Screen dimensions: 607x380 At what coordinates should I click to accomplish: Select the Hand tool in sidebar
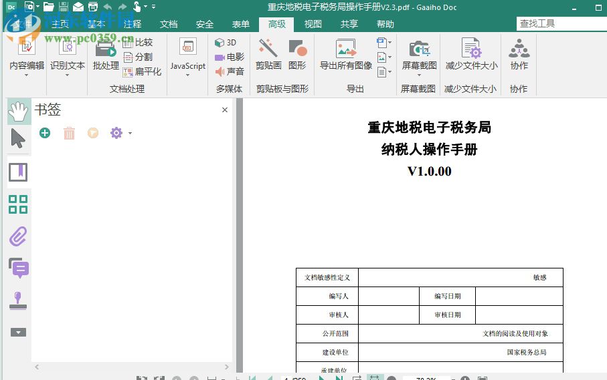[x=18, y=112]
